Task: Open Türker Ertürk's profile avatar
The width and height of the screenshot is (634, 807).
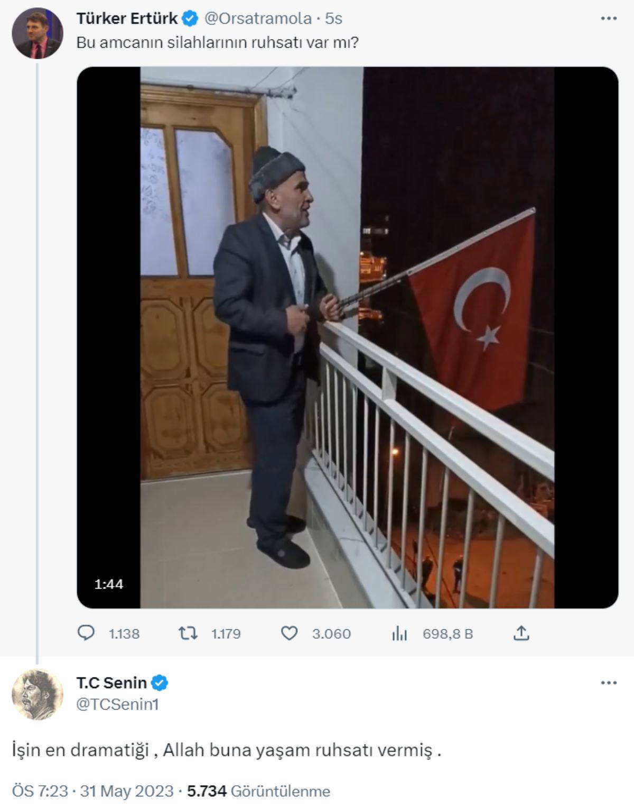Action: point(37,33)
